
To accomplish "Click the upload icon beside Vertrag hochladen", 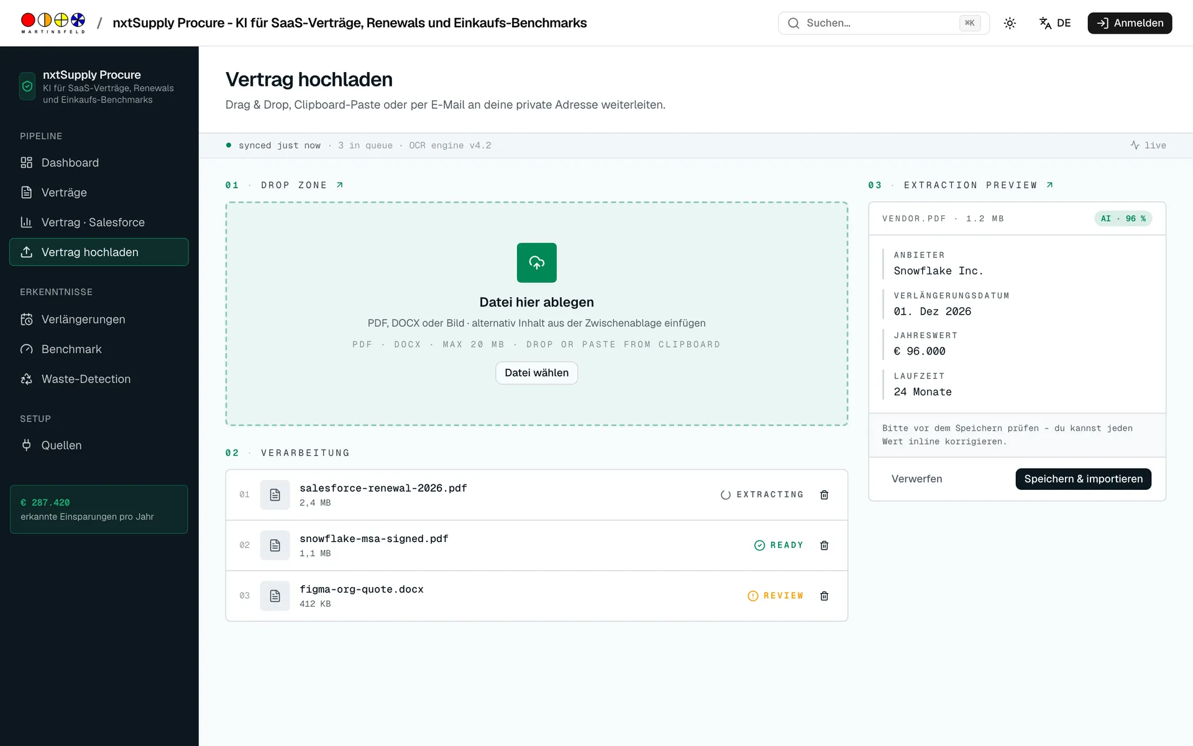I will coord(26,252).
